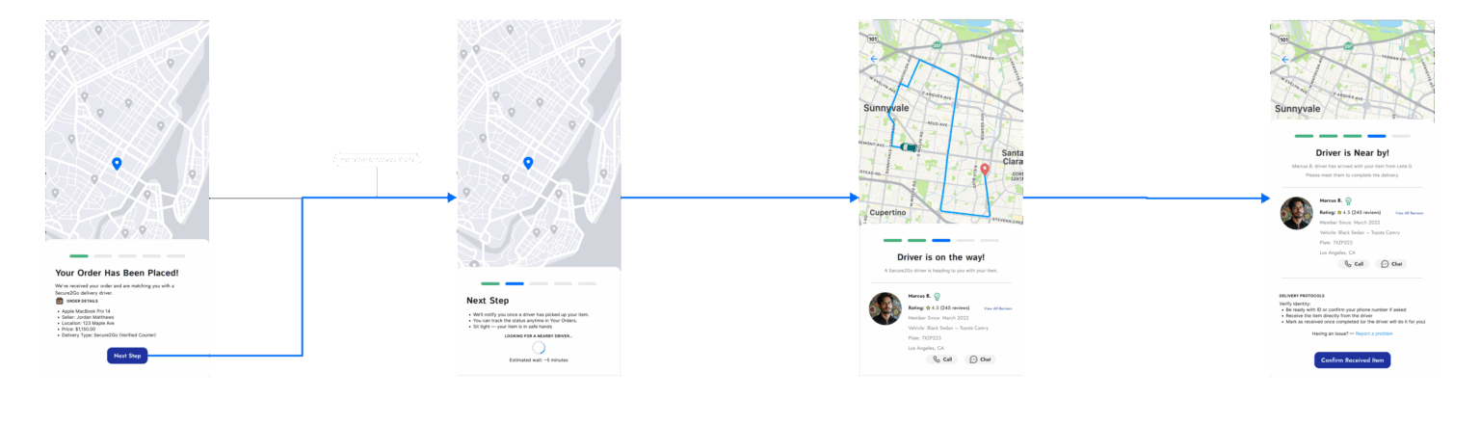This screenshot has width=1480, height=425.
Task: Click the driver car icon on the route
Action: 908,147
